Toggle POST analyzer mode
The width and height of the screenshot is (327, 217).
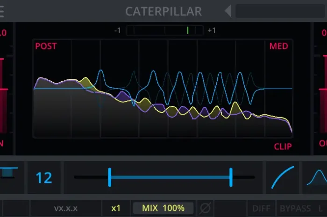[46, 46]
